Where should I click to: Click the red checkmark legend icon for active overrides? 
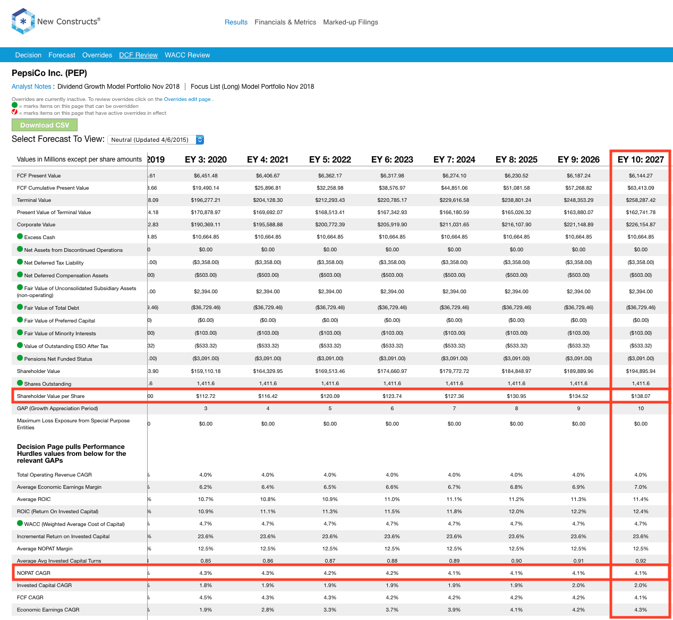click(x=15, y=112)
